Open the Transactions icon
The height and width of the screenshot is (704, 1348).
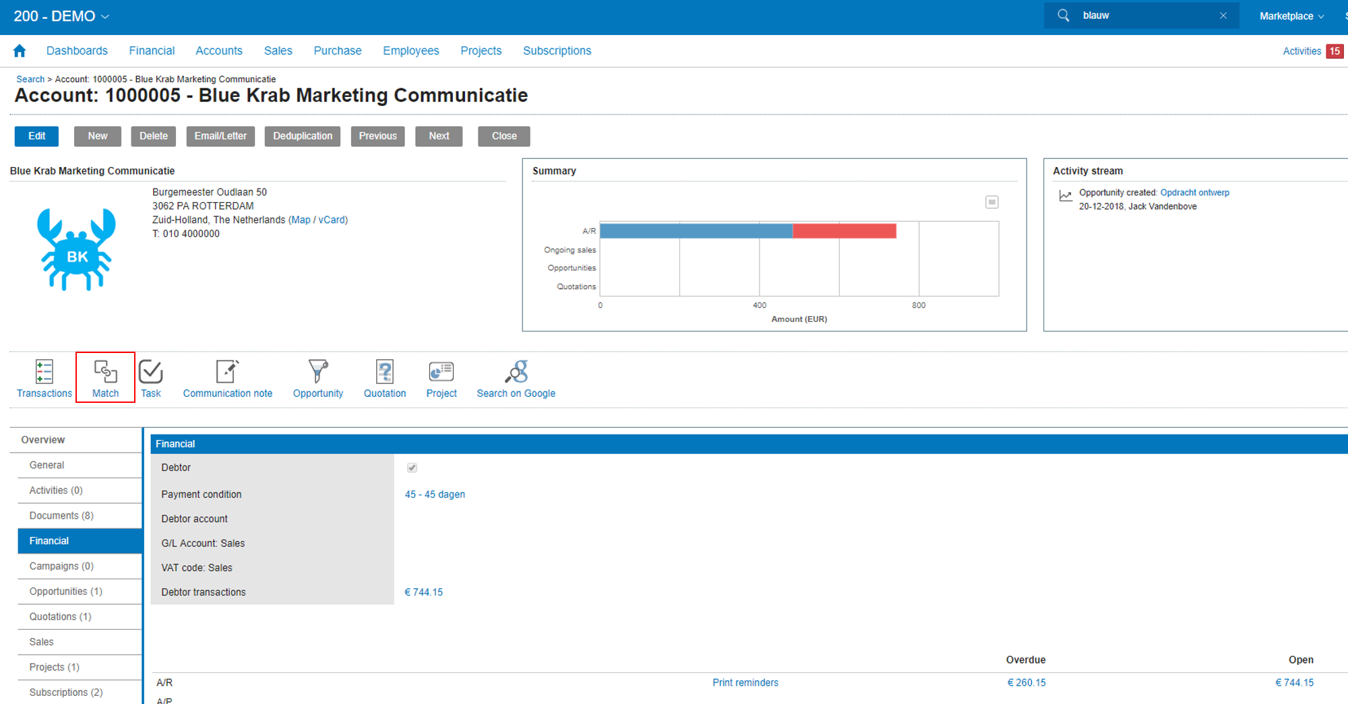tap(44, 372)
